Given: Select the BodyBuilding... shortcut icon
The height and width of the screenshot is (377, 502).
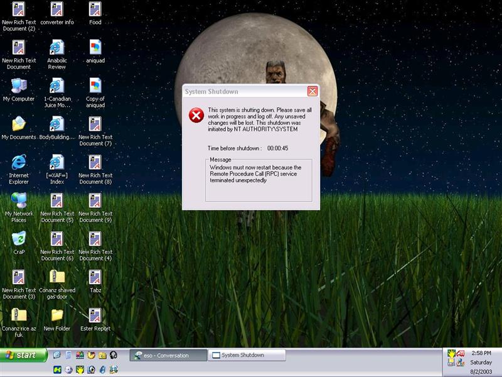Looking at the screenshot, I should point(57,128).
